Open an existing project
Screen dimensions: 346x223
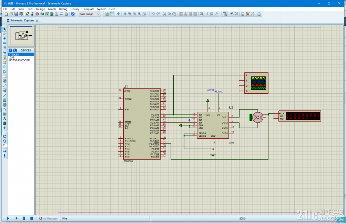coord(11,14)
